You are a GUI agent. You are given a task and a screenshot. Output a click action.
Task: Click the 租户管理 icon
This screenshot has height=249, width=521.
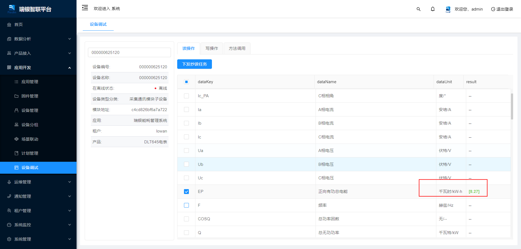tap(9, 211)
